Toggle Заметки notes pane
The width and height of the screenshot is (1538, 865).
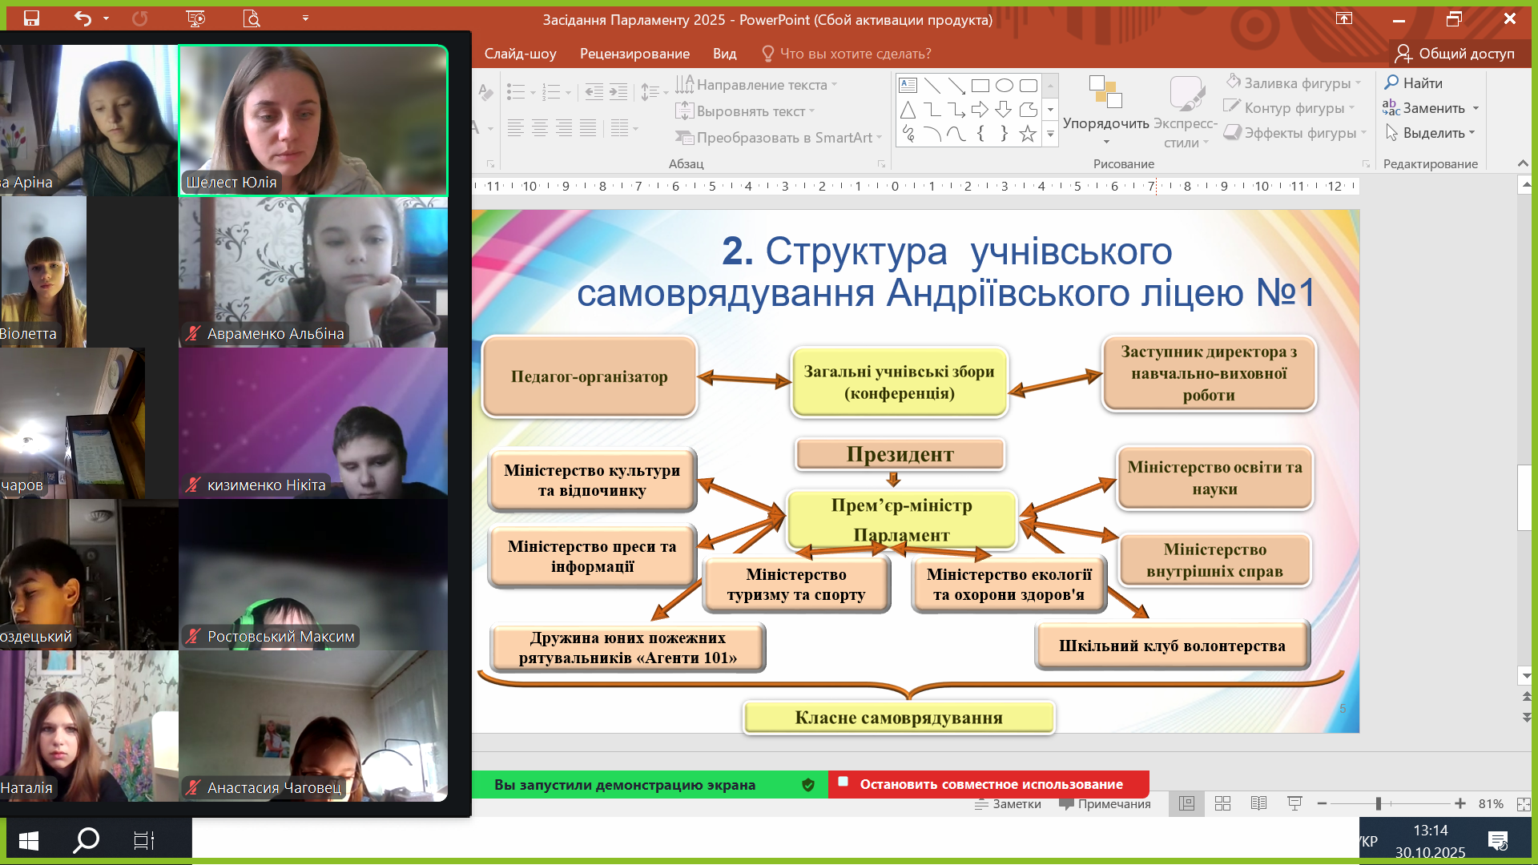coord(1008,804)
